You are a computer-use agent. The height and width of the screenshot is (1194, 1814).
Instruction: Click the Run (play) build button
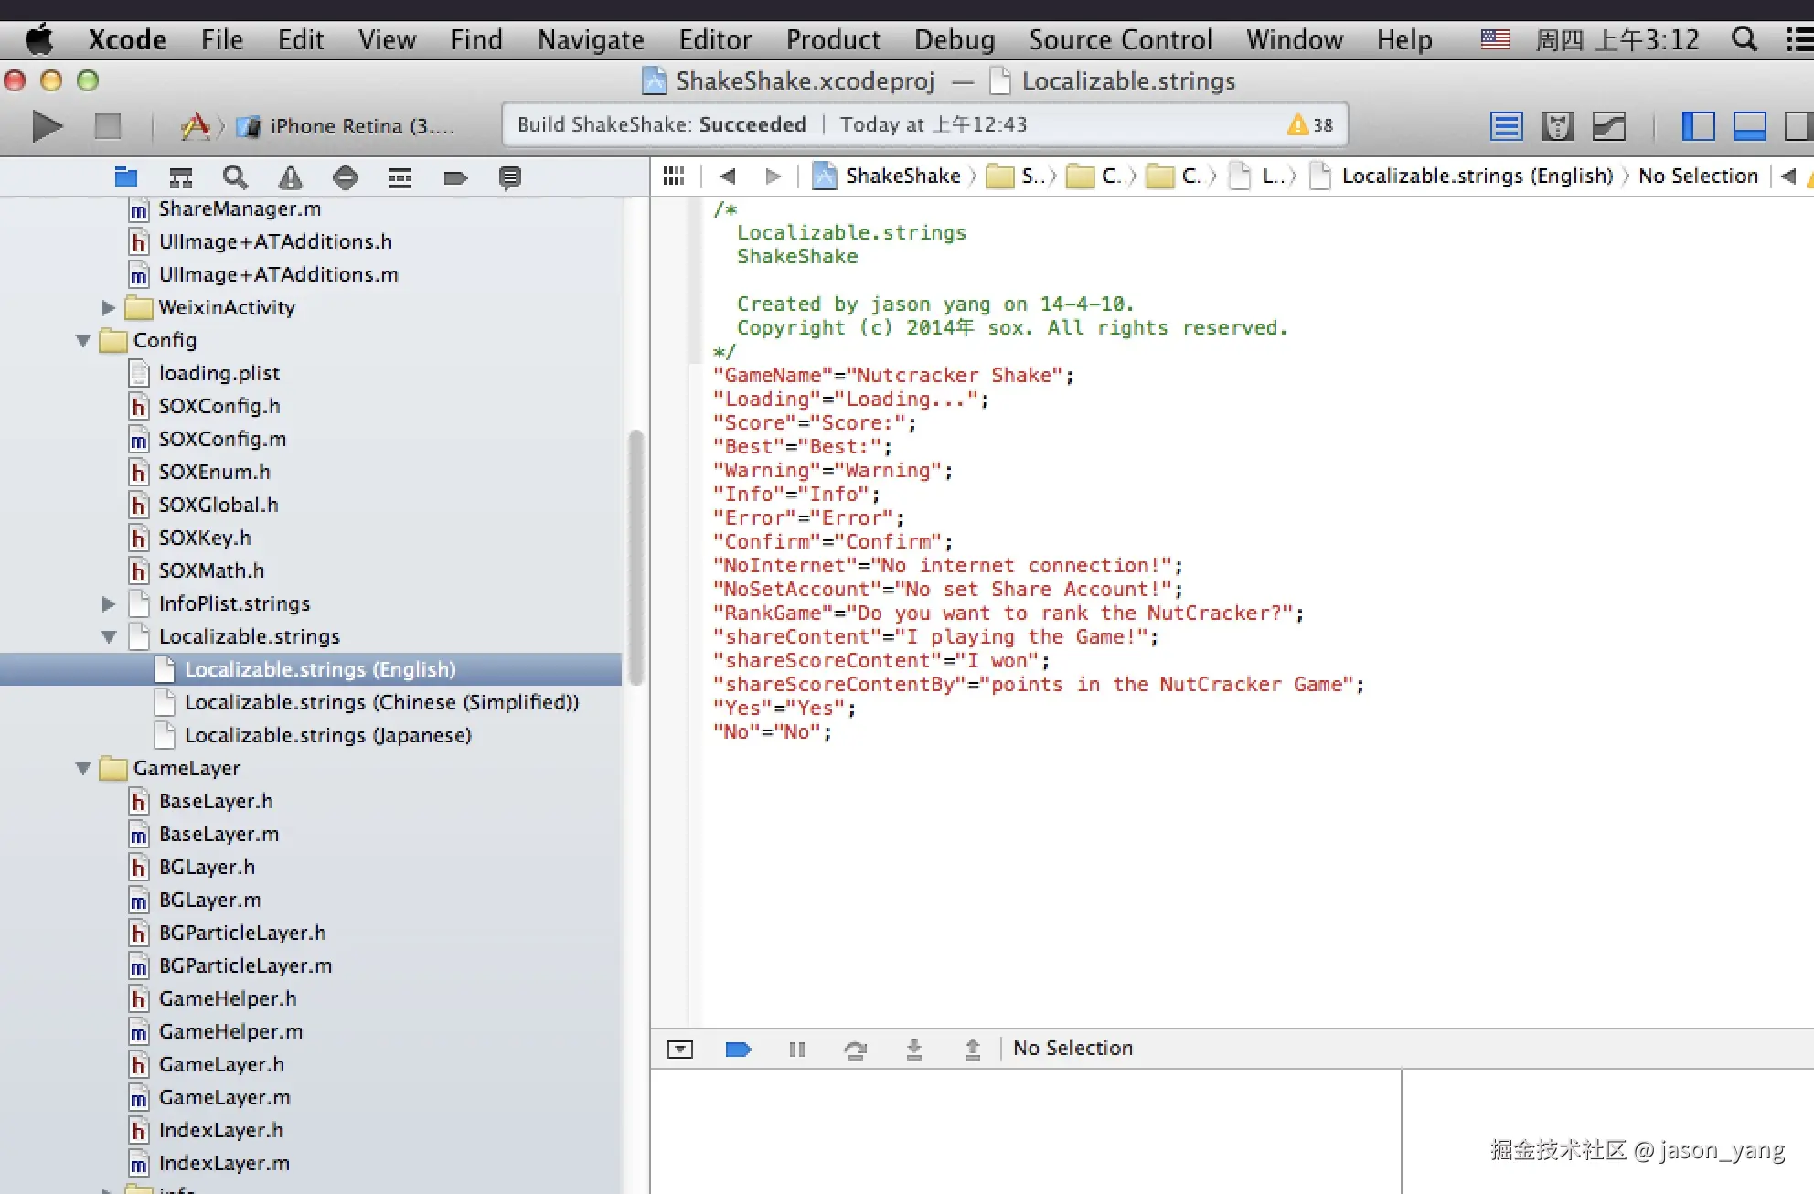(47, 125)
